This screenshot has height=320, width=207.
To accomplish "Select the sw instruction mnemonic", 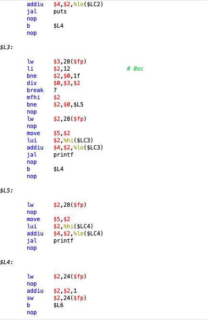I will click(30, 298).
